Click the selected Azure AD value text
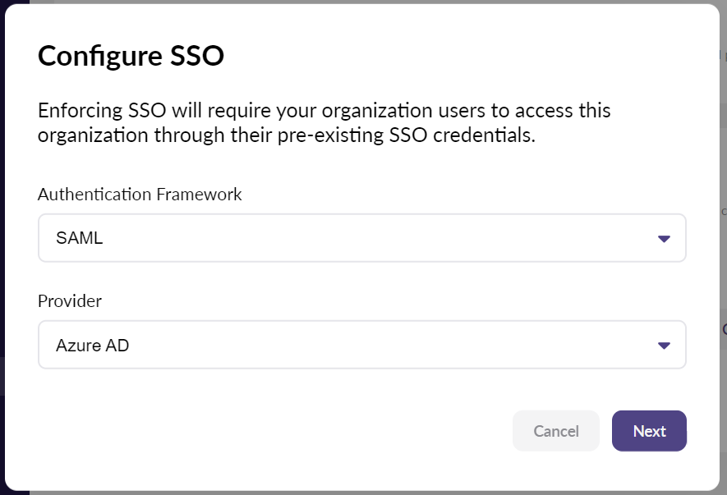 click(x=92, y=346)
